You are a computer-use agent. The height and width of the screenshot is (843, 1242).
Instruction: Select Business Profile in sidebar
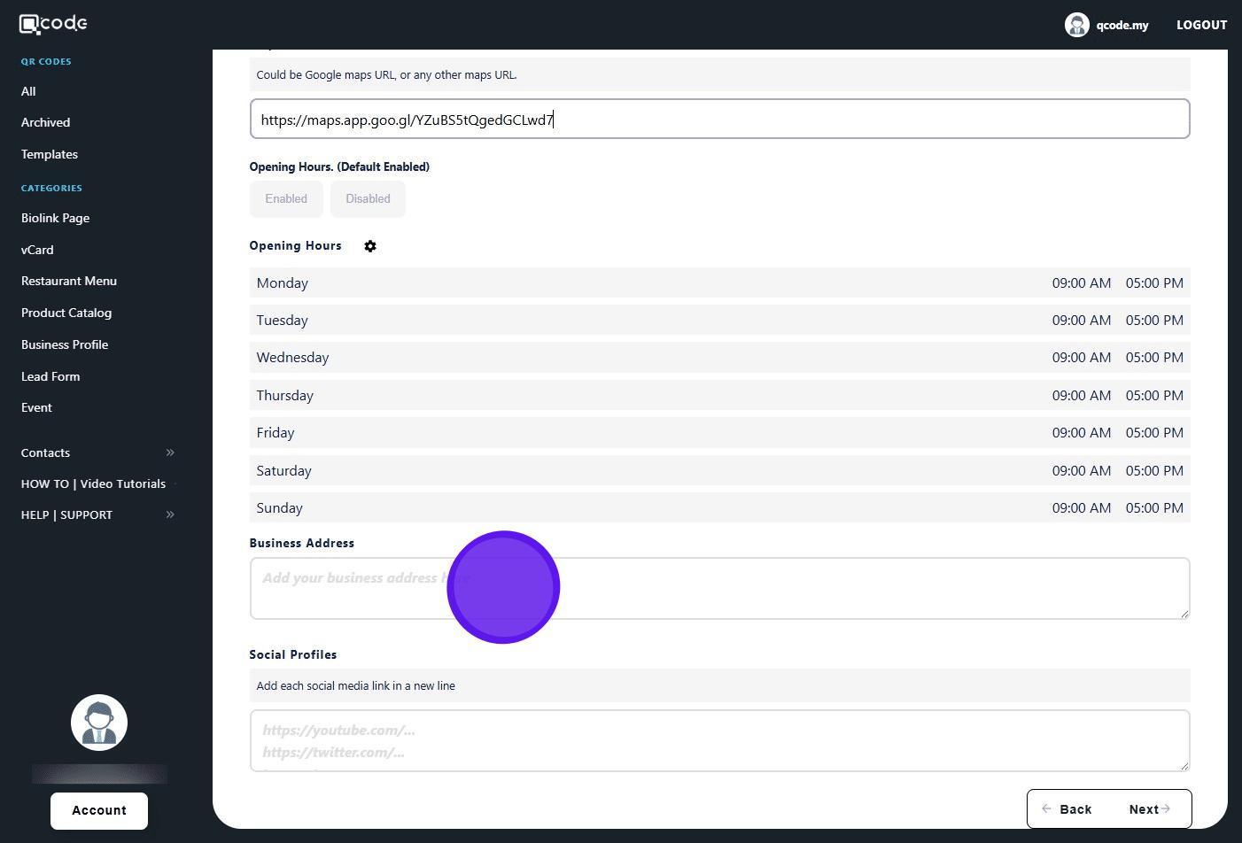click(65, 344)
